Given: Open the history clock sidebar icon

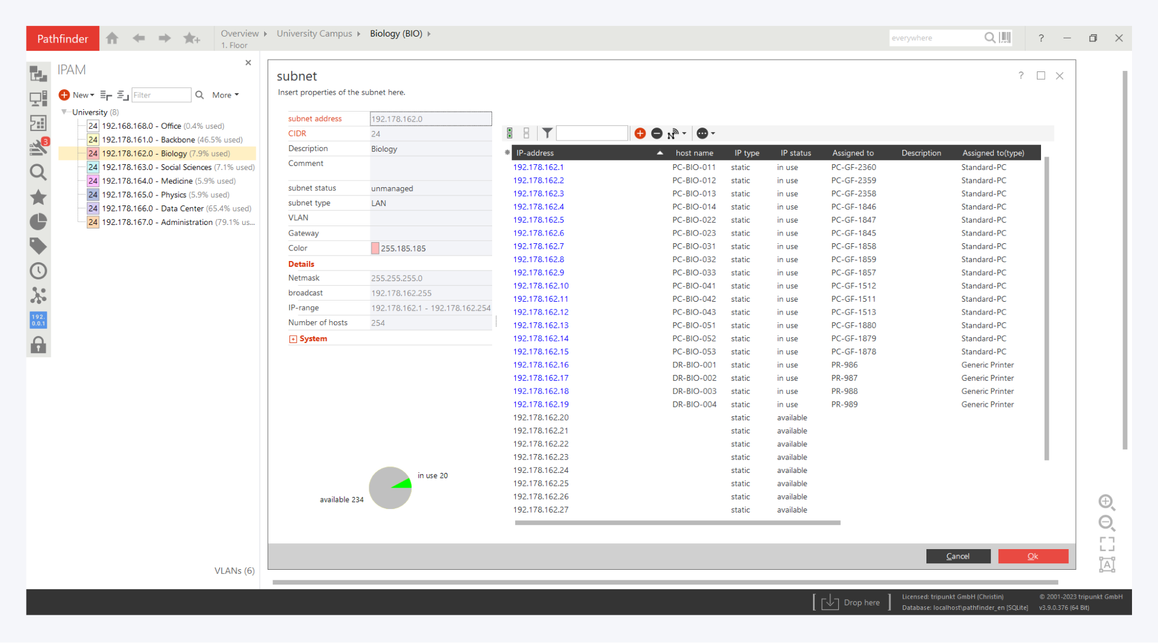Looking at the screenshot, I should [x=38, y=271].
